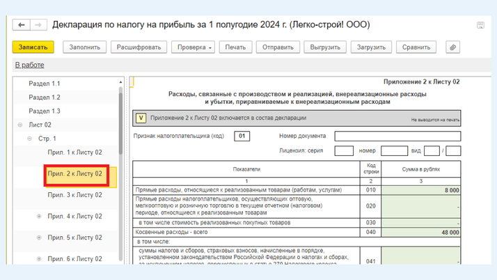Image resolution: width=497 pixels, height=280 pixels.
Task: Open the В работе status link
Action: tap(29, 65)
